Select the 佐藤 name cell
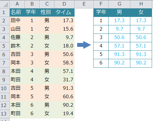The width and height of the screenshot is (153, 121). click(x=17, y=37)
